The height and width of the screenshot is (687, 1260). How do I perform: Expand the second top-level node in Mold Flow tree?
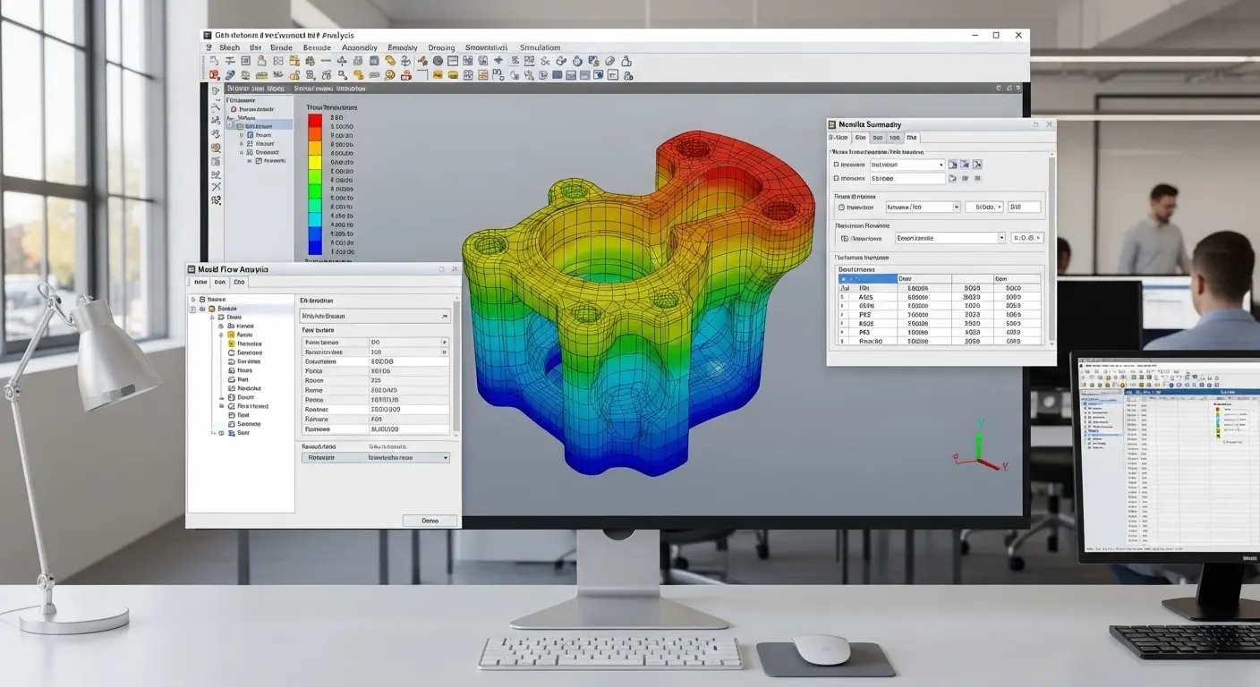192,310
